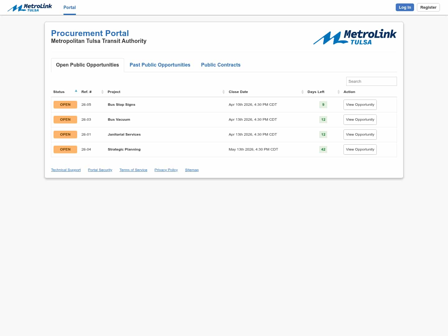Open the Privacy Policy link
Viewport: 448px width, 336px height.
click(x=166, y=170)
